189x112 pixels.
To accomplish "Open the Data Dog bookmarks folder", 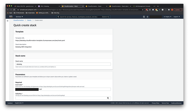I will (55, 13).
